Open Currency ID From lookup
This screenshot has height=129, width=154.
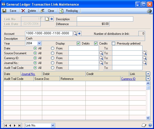point(101,58)
